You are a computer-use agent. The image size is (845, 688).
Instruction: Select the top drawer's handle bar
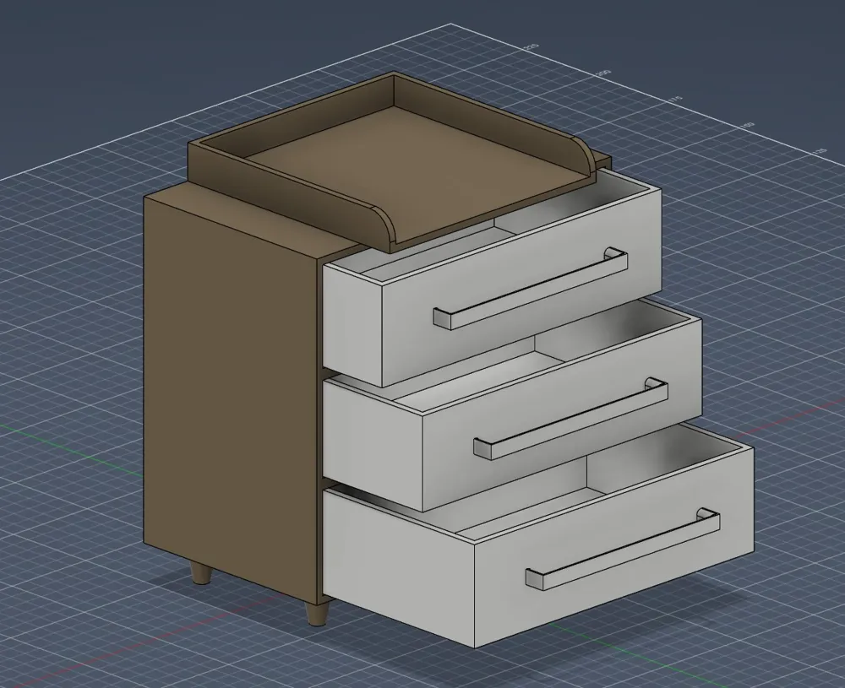[x=531, y=288]
